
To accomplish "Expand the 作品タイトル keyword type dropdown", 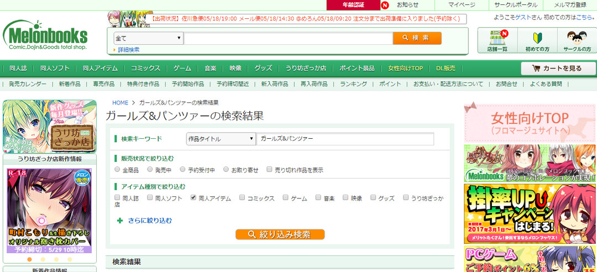I will (x=221, y=139).
